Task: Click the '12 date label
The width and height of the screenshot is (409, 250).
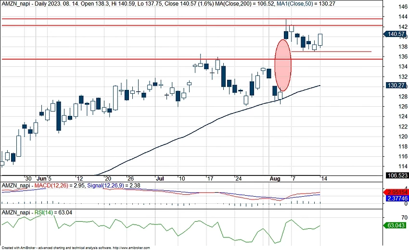Action: [x=79, y=178]
